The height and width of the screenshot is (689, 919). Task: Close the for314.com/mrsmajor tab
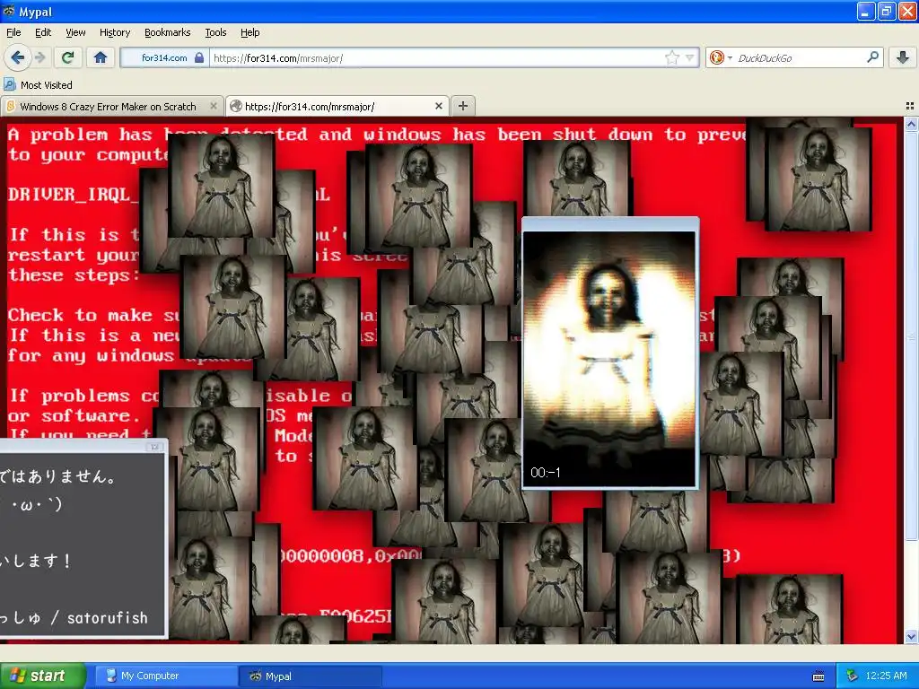pos(438,106)
